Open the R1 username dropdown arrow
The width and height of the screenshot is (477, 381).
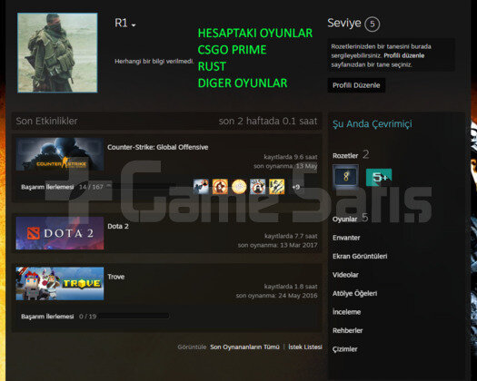pos(134,25)
